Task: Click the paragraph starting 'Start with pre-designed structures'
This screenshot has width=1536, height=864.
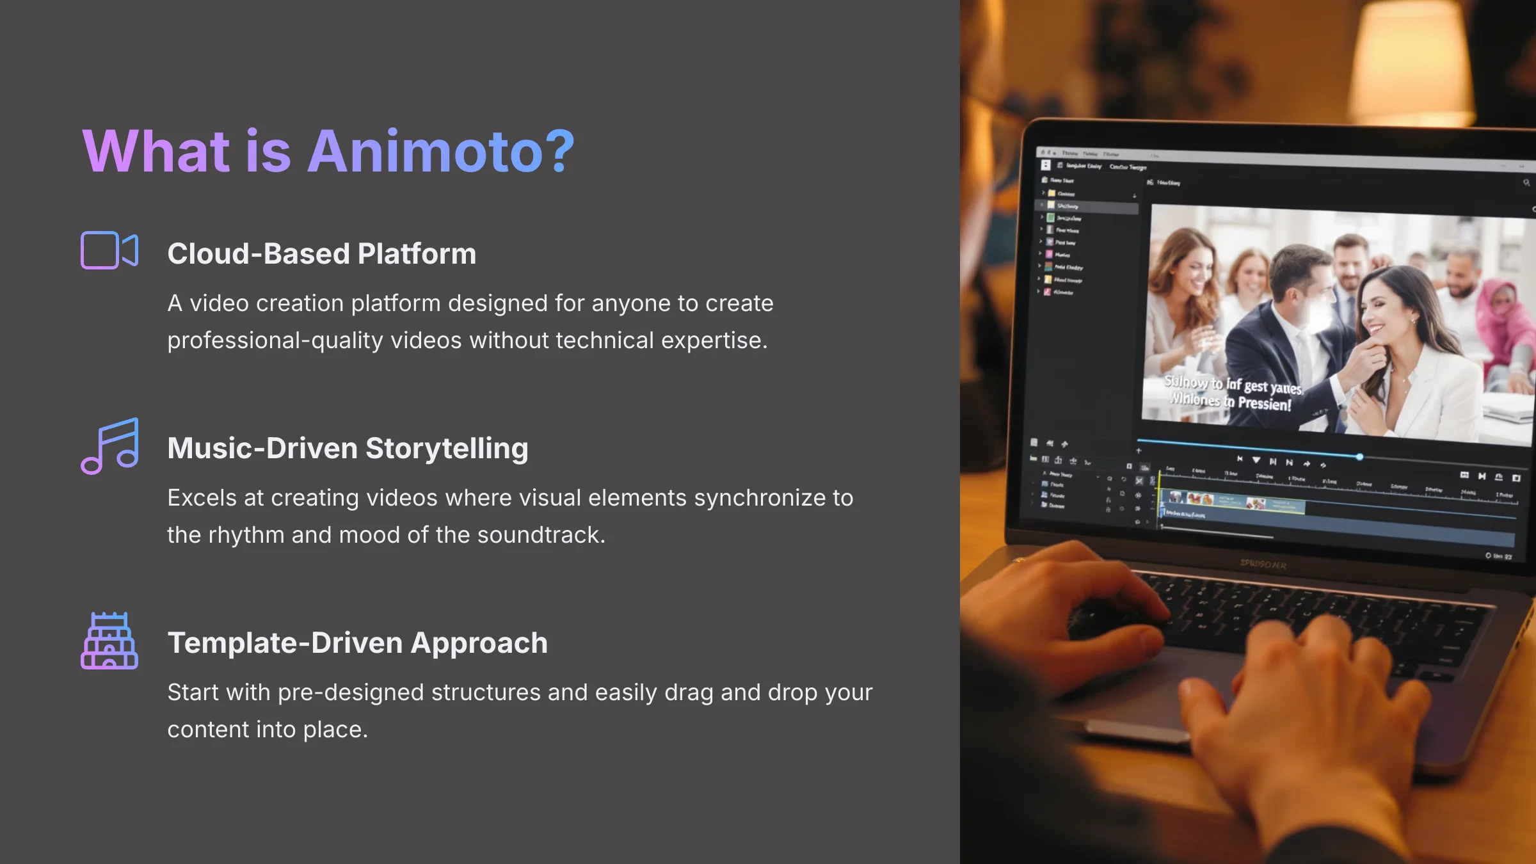Action: point(520,710)
